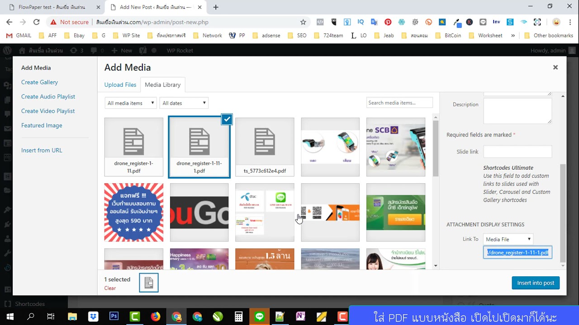This screenshot has height=325, width=579.
Task: Click the IQ extension icon
Action: (361, 22)
